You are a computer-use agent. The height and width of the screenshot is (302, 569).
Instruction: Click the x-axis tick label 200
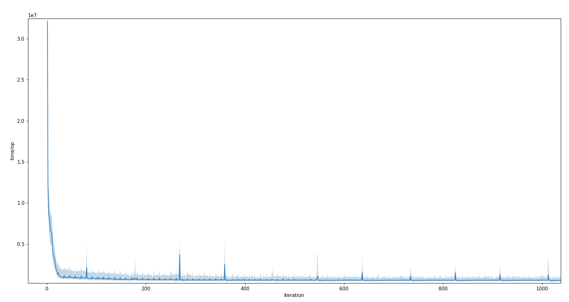tap(146, 288)
